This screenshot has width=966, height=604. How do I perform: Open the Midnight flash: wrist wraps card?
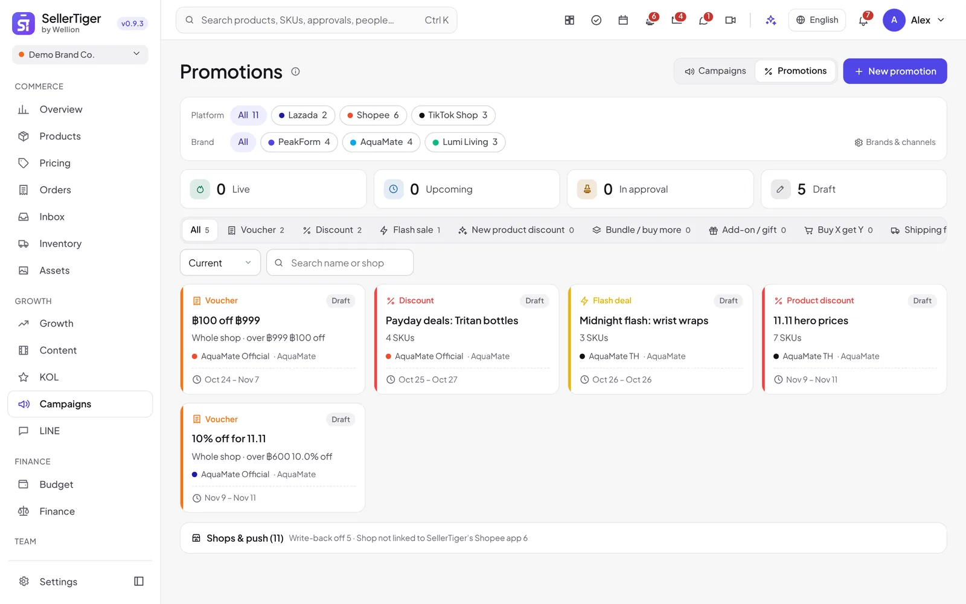pos(661,339)
